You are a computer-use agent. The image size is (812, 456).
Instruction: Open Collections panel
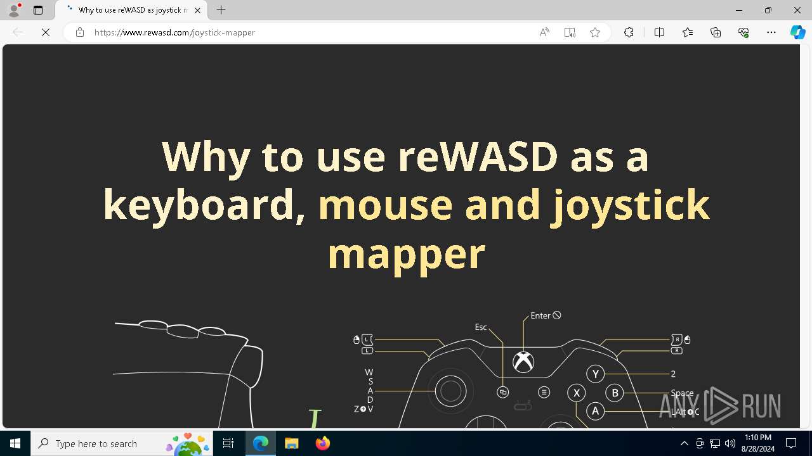coord(716,32)
